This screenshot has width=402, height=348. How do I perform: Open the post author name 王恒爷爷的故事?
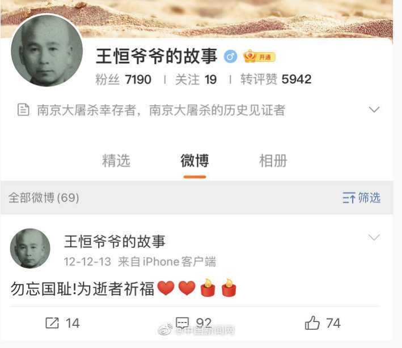pos(115,242)
